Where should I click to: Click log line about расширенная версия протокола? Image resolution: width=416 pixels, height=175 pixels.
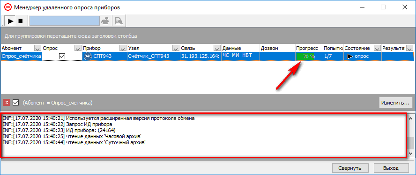[99, 118]
